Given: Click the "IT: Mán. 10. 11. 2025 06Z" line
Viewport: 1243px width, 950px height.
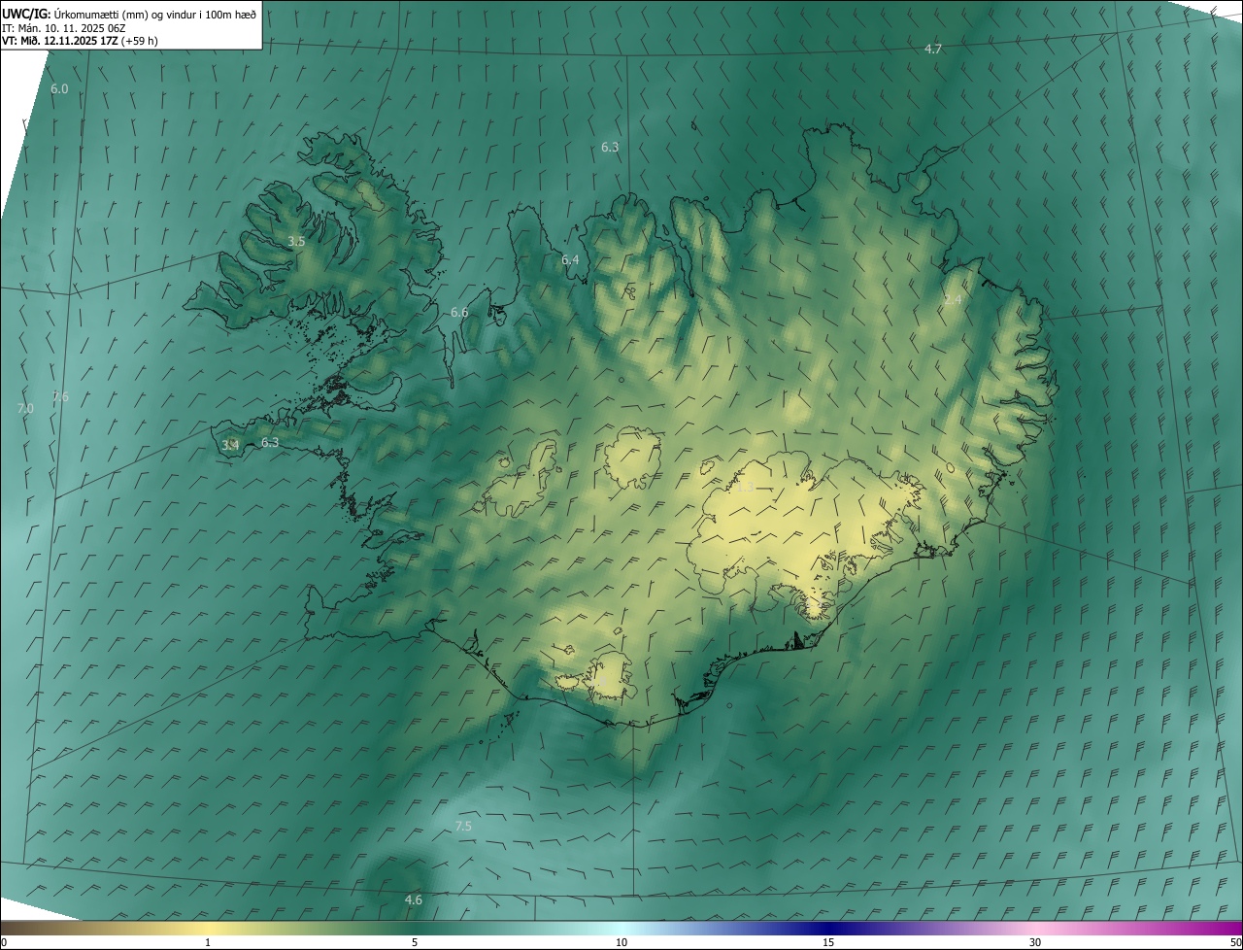Looking at the screenshot, I should 66,27.
